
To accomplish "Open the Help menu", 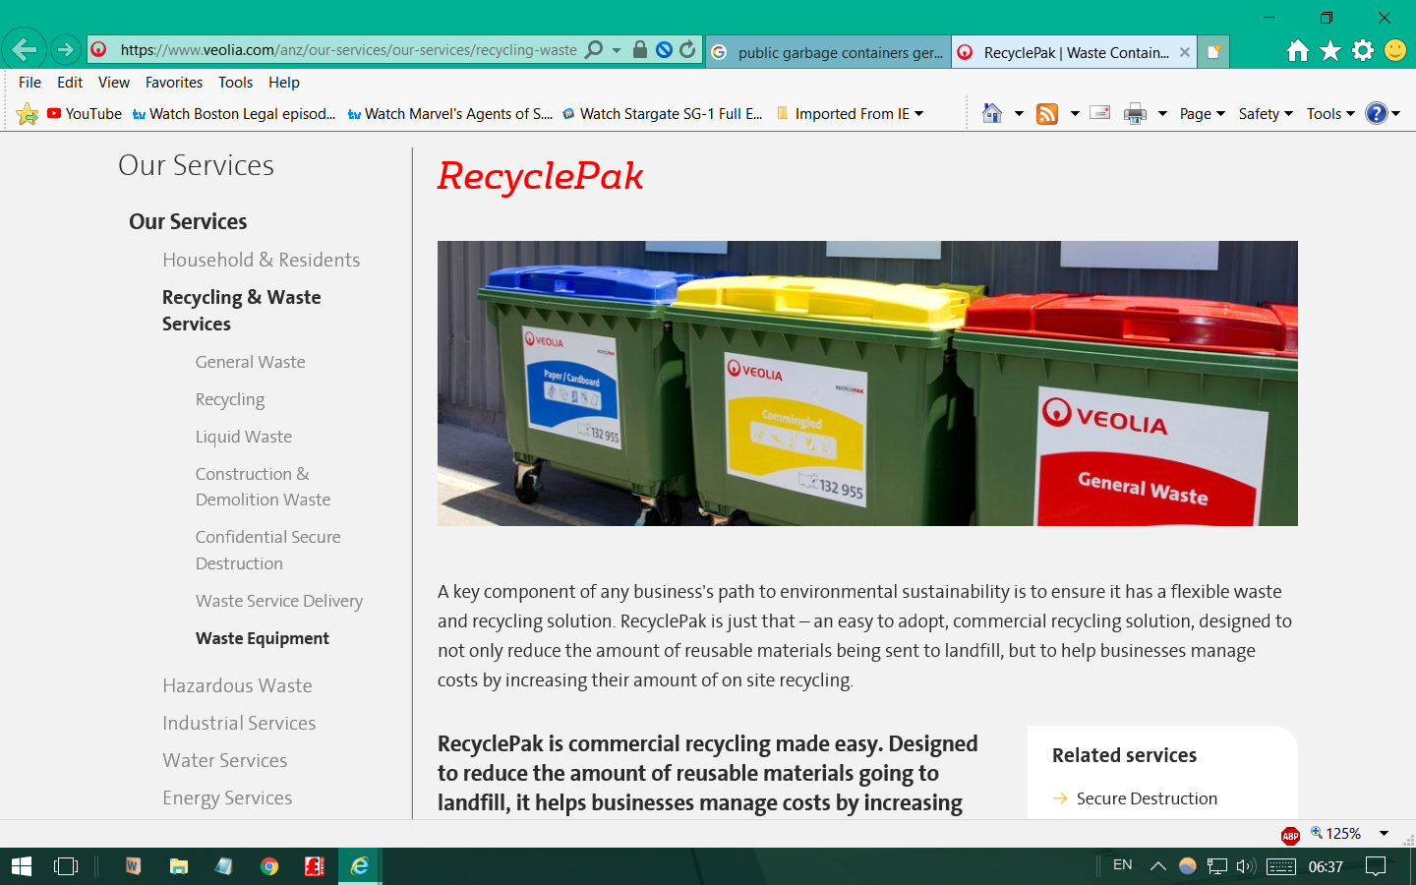I will tap(284, 83).
